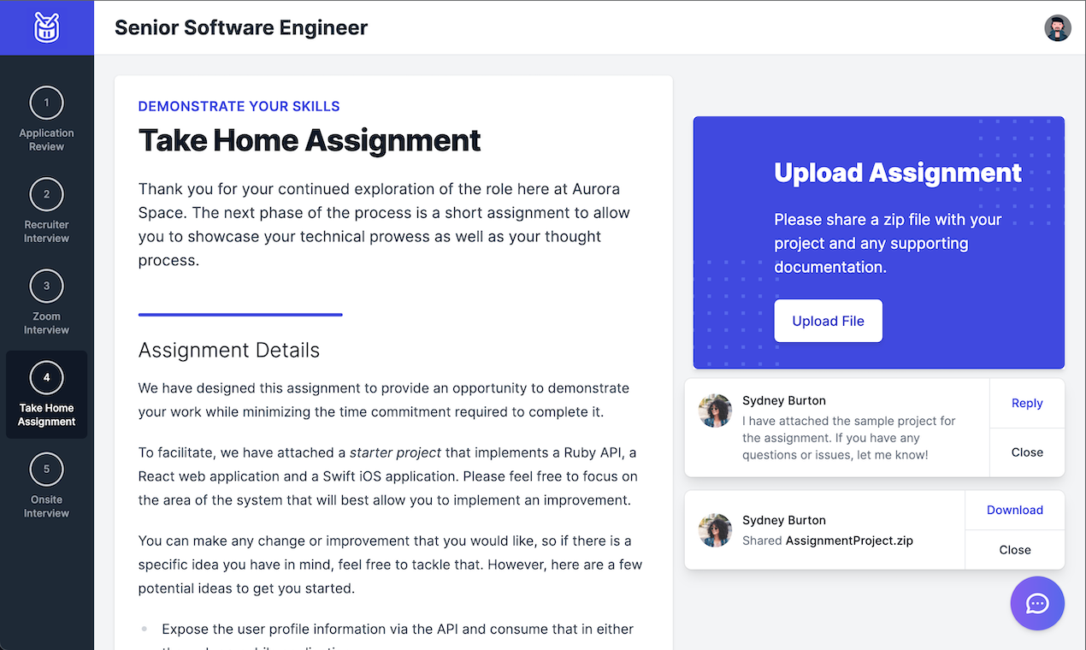Open the chat bubble button
This screenshot has width=1086, height=650.
click(1037, 604)
